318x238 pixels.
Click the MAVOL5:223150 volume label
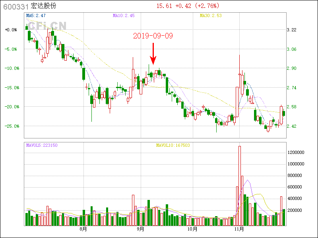(x=42, y=146)
